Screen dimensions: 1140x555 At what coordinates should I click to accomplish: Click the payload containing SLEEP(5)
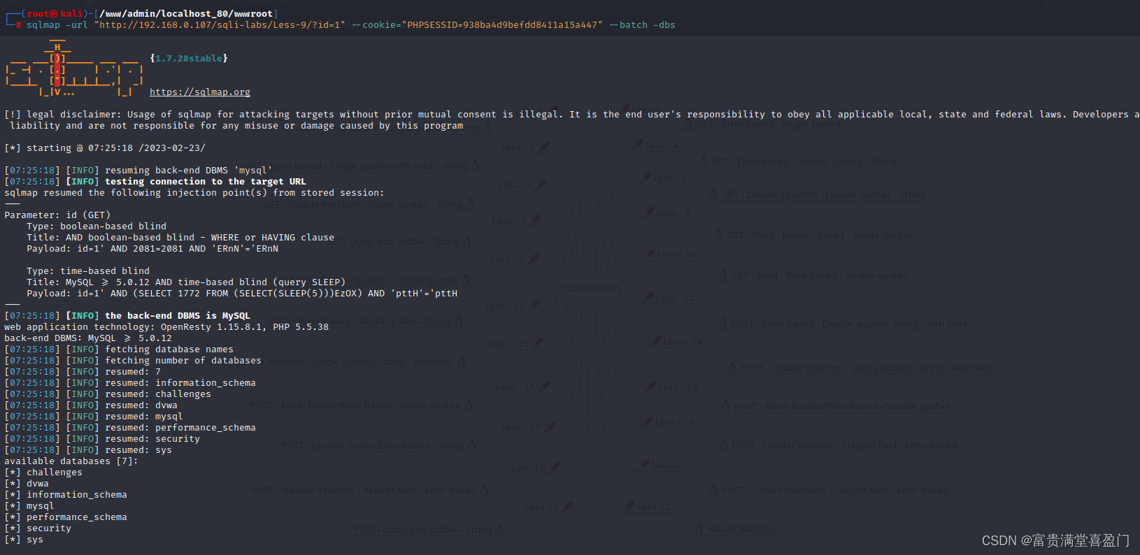(x=242, y=294)
